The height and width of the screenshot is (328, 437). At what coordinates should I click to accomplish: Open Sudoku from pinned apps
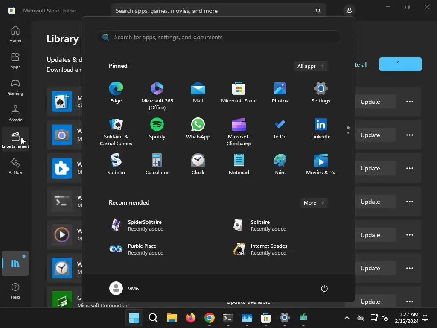(116, 164)
